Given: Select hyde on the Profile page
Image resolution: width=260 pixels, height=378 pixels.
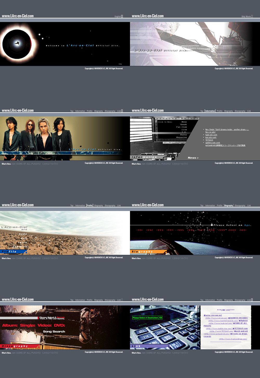Looking at the screenshot, I should 23,234.
